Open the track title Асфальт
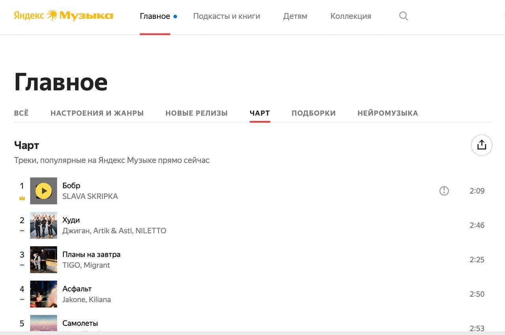The width and height of the screenshot is (505, 335). click(x=77, y=288)
